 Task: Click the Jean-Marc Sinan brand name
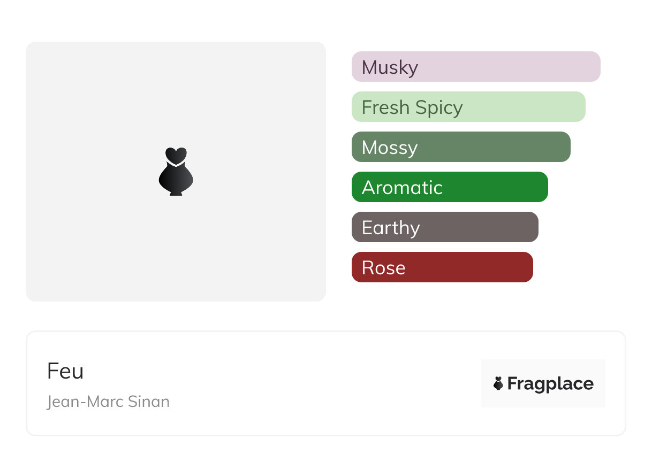(108, 402)
